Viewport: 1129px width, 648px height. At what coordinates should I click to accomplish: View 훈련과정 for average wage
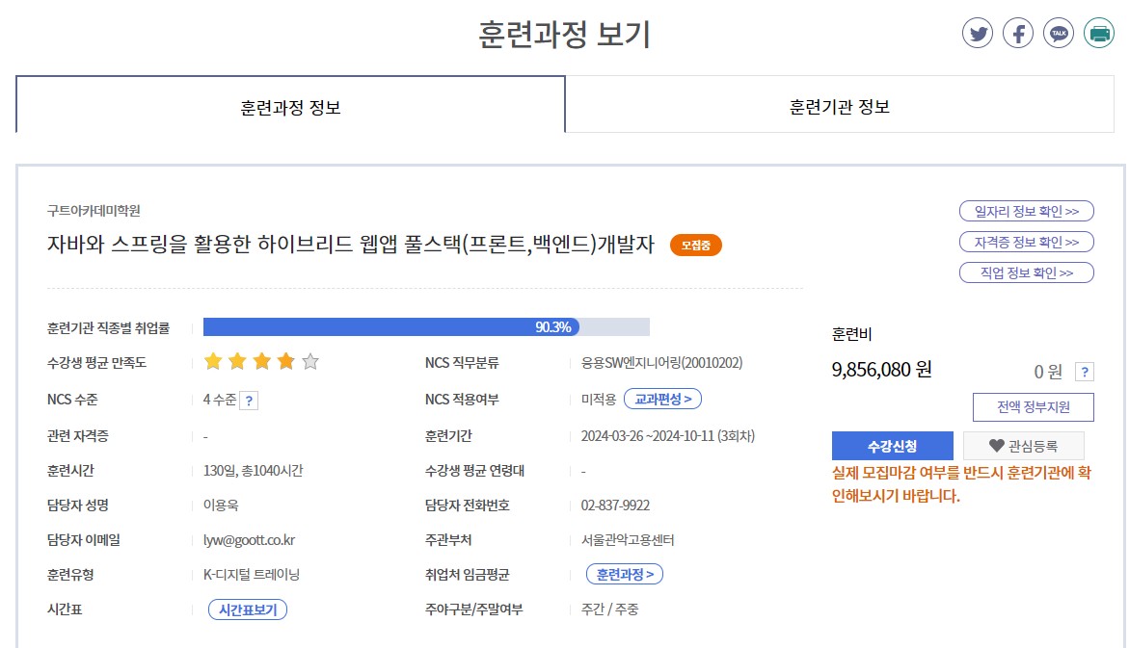point(624,575)
